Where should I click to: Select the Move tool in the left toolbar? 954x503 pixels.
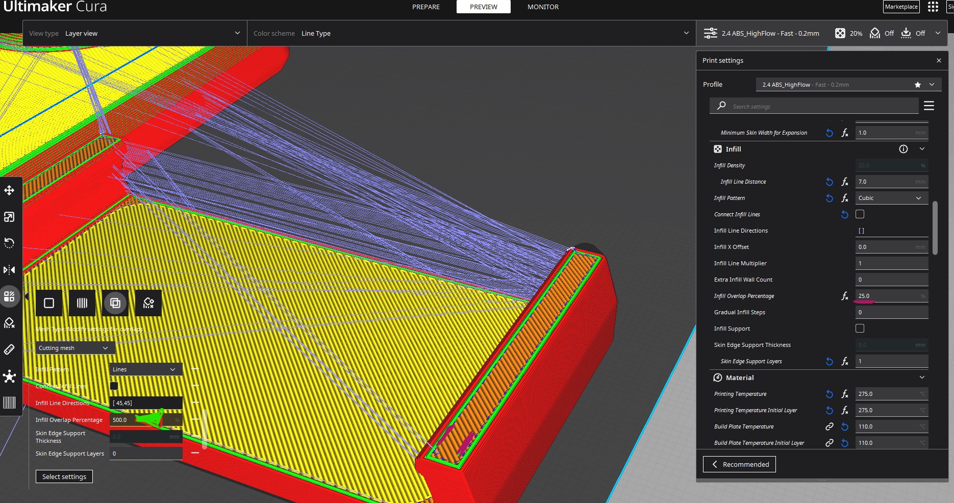9,190
